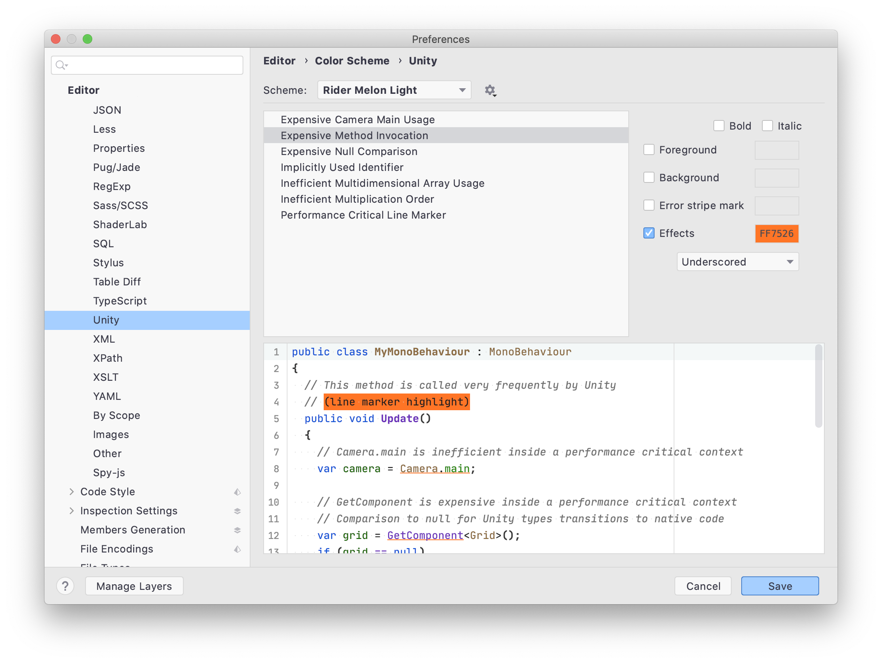Open YAML settings in sidebar
Viewport: 882px width, 663px height.
click(x=147, y=397)
